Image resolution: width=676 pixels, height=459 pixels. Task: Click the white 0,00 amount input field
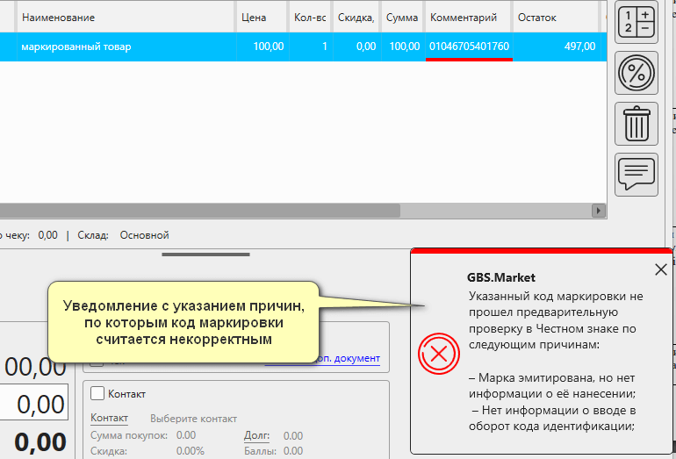(35, 406)
